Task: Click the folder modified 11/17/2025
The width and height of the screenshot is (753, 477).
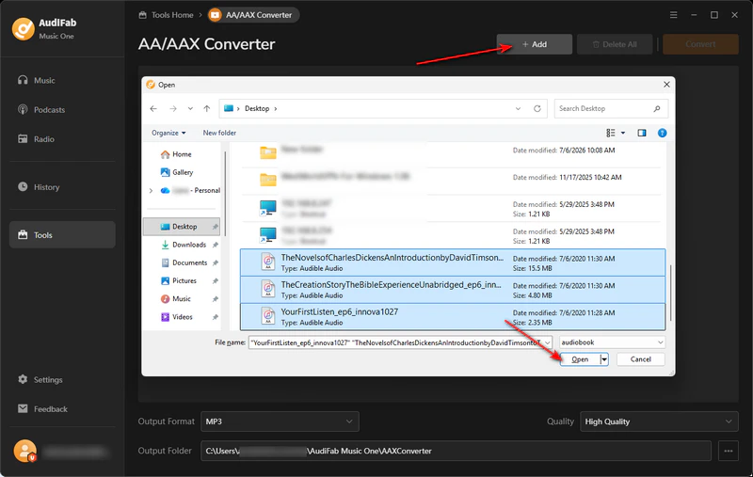Action: 453,180
